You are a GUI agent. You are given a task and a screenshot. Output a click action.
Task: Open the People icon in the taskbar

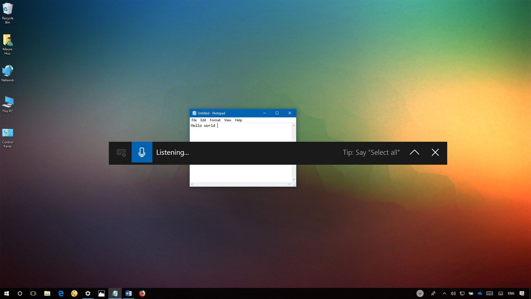coord(434,293)
